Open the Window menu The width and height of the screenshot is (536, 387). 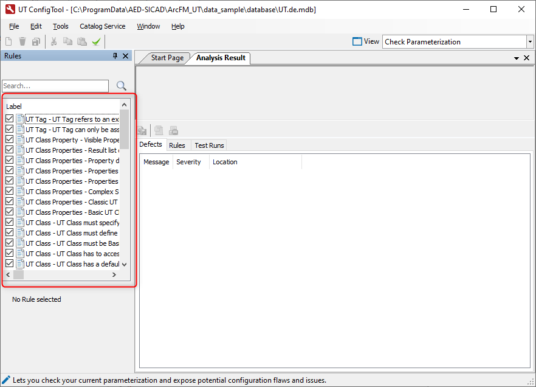coord(148,26)
